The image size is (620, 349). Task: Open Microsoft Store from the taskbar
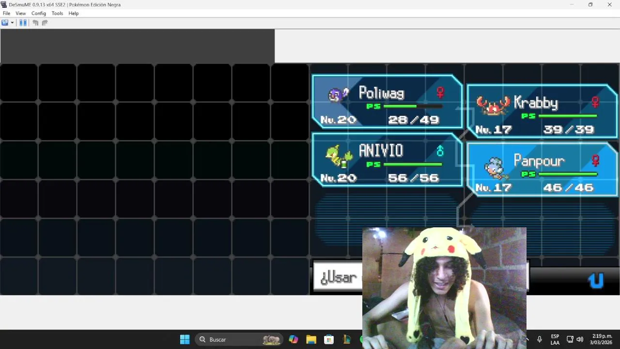point(329,339)
